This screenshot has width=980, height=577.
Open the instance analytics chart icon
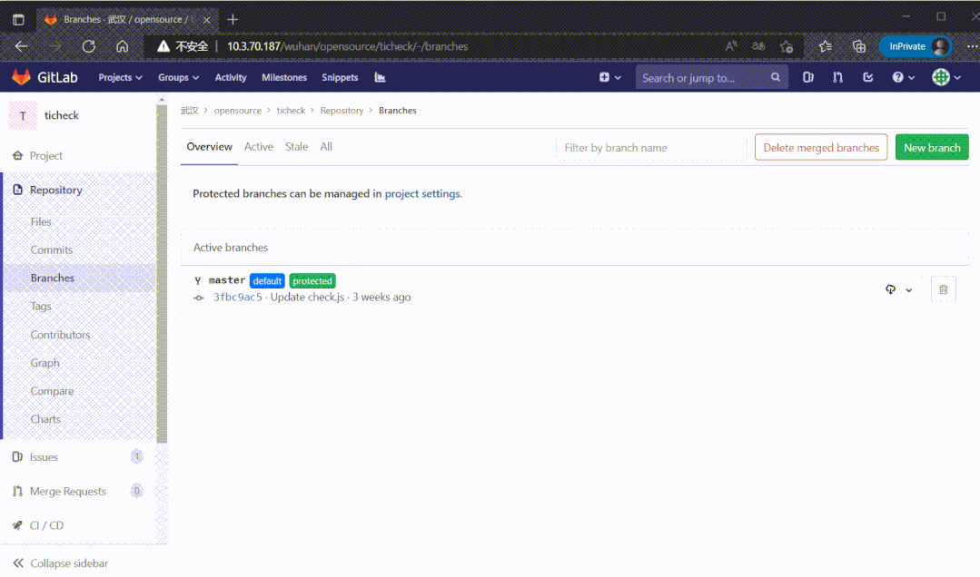380,78
